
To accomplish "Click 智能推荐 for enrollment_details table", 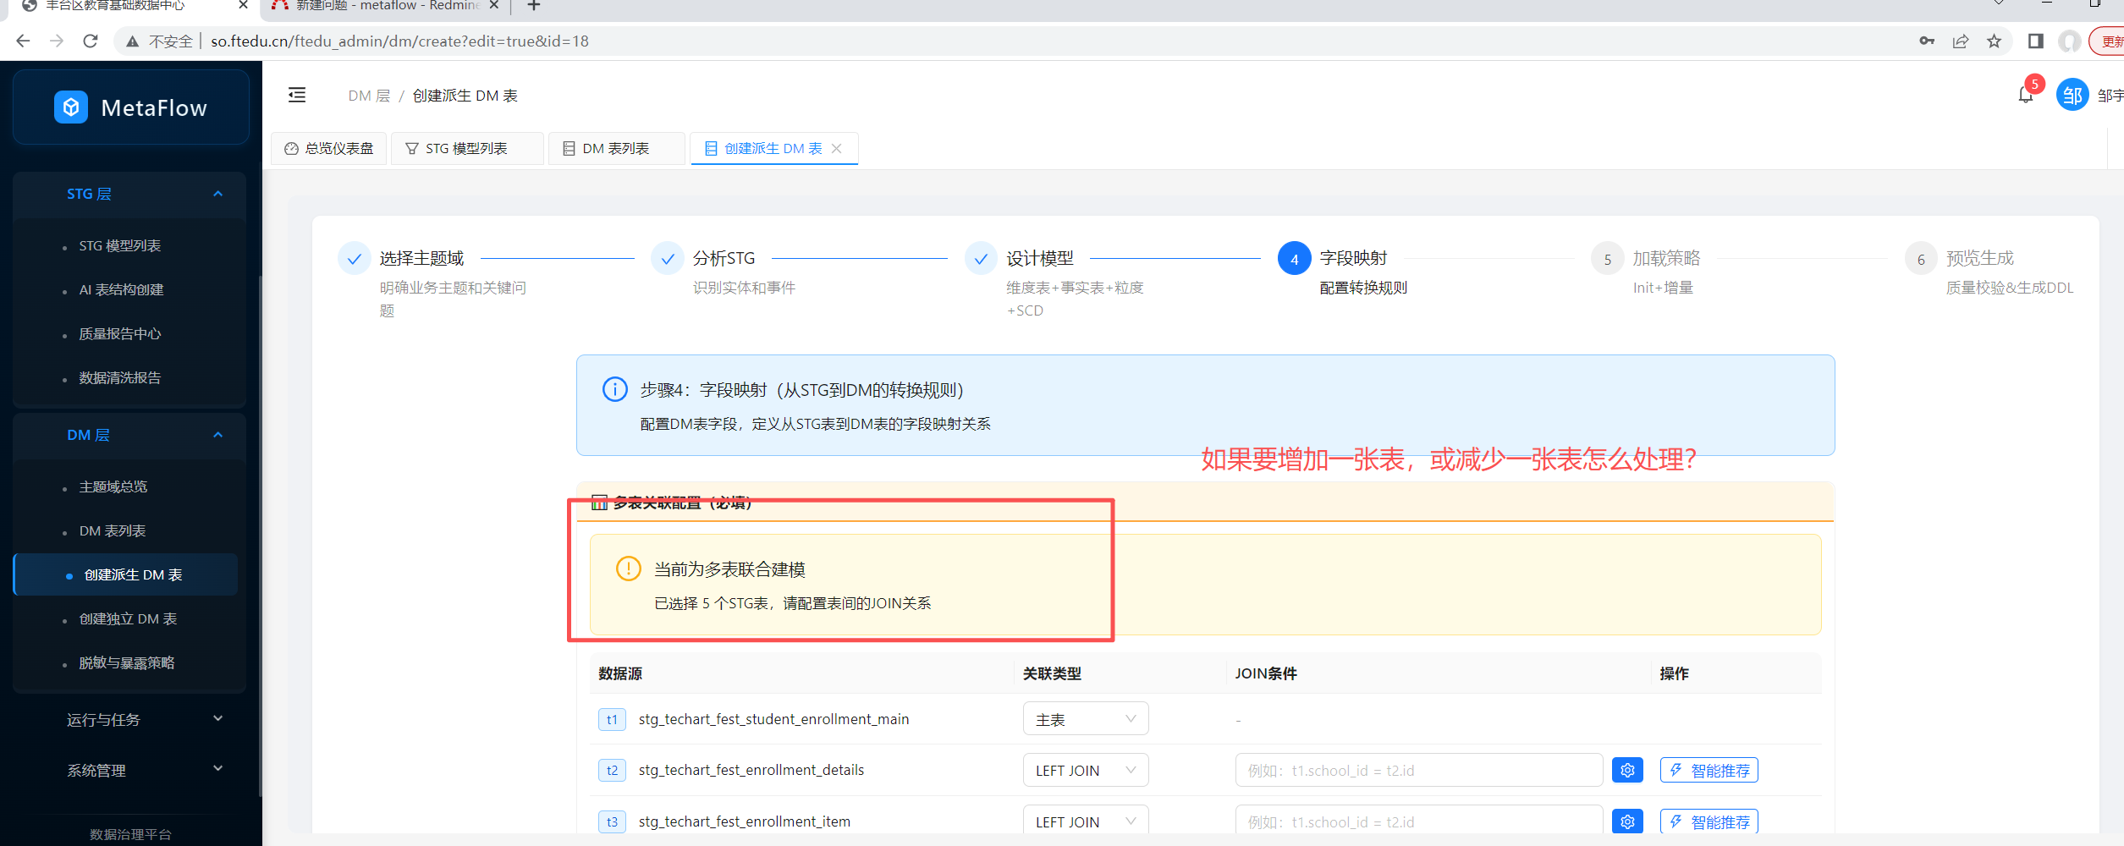I will [x=1709, y=770].
